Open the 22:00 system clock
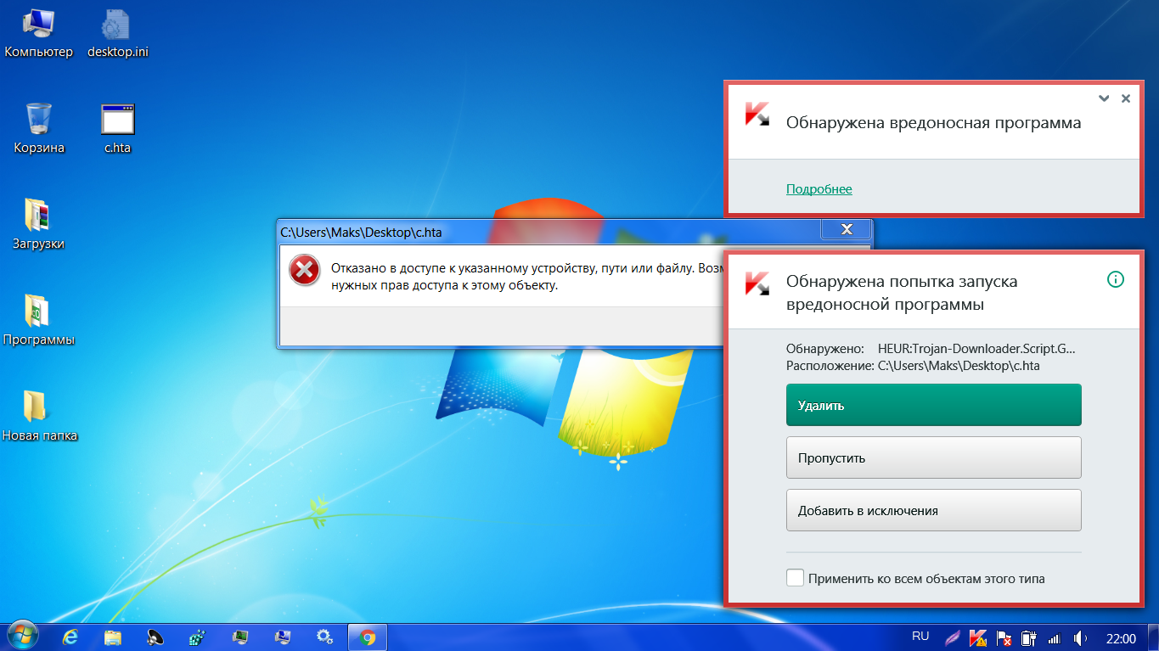The width and height of the screenshot is (1159, 651). (x=1121, y=637)
